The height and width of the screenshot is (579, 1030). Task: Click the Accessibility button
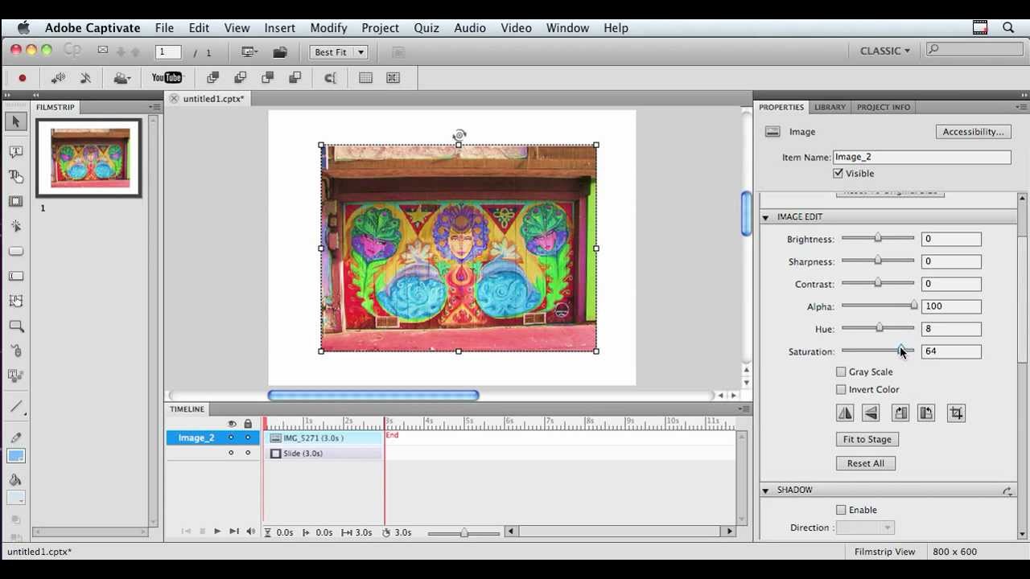(x=974, y=132)
